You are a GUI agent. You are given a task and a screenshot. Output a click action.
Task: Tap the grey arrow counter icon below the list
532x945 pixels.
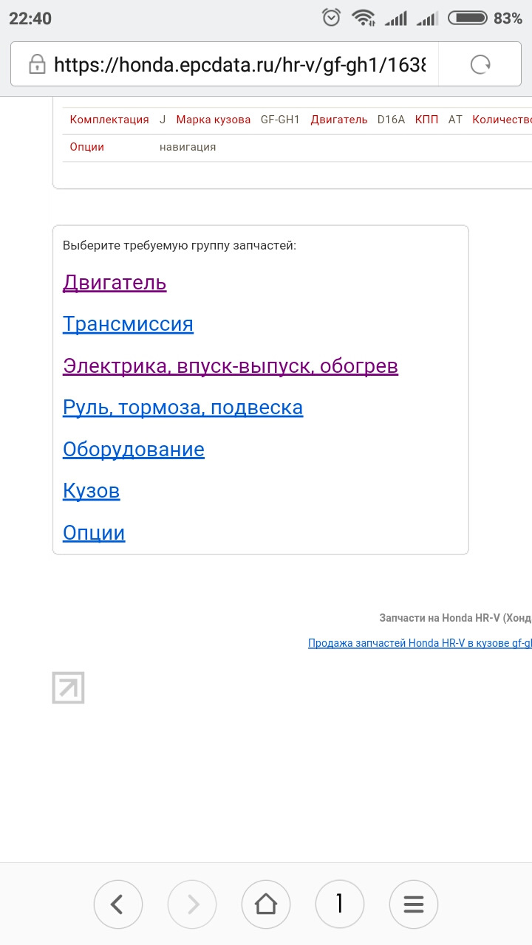pyautogui.click(x=68, y=687)
